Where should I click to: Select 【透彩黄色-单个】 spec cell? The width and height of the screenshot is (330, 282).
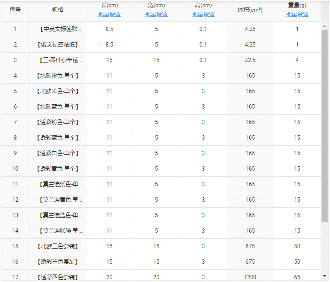tap(58, 169)
